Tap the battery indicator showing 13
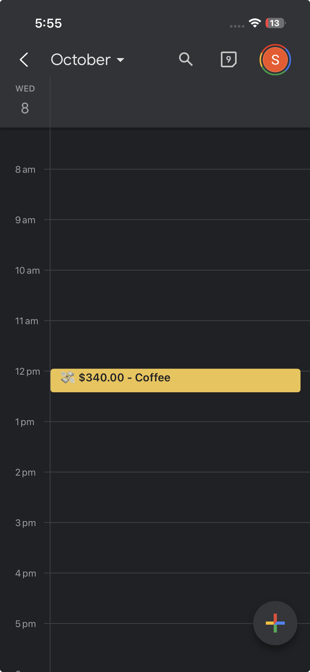The image size is (310, 672). click(276, 23)
